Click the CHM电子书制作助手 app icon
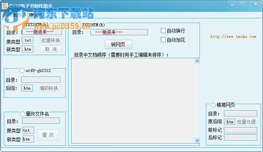Screen dimensions: 263x152 (x=5, y=6)
